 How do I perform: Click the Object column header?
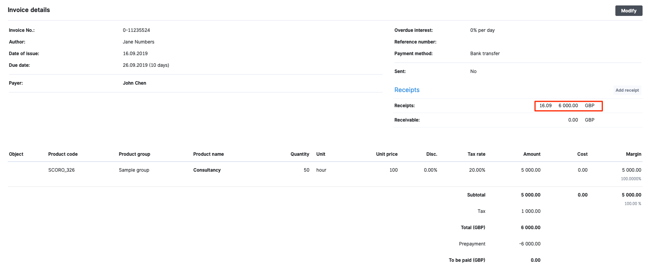[16, 154]
